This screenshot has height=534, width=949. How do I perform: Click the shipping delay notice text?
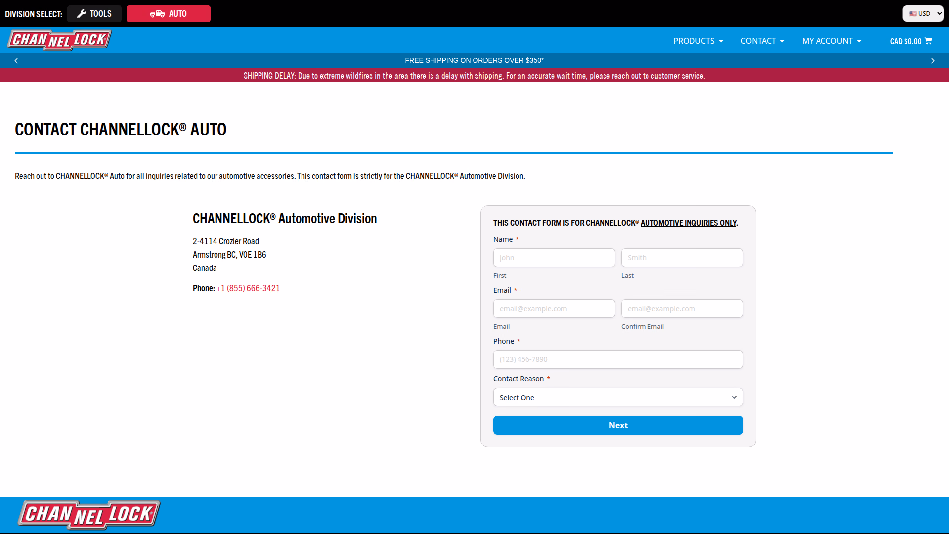tap(474, 76)
